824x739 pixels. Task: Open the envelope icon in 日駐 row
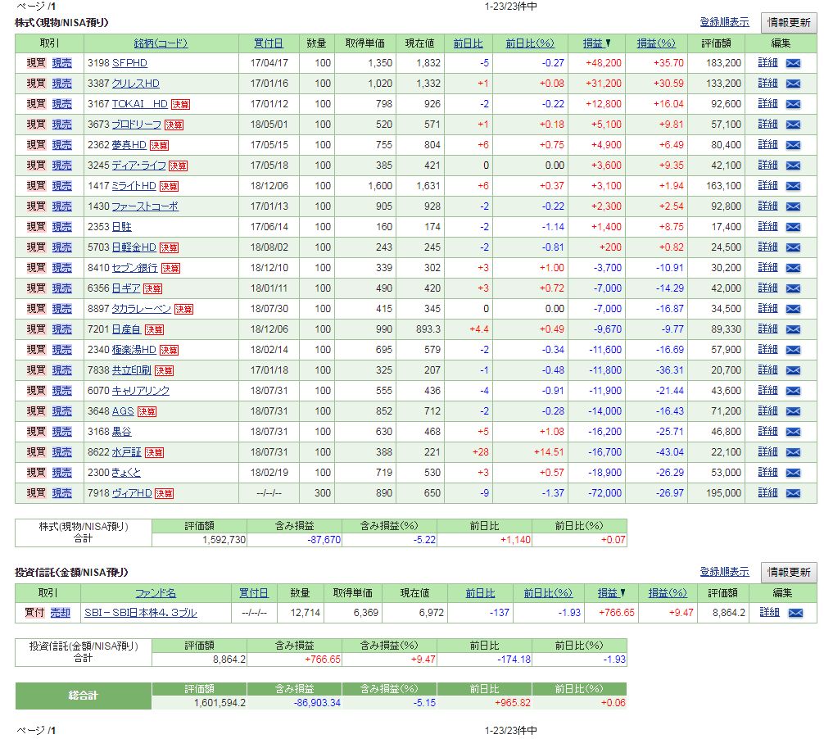click(x=793, y=227)
